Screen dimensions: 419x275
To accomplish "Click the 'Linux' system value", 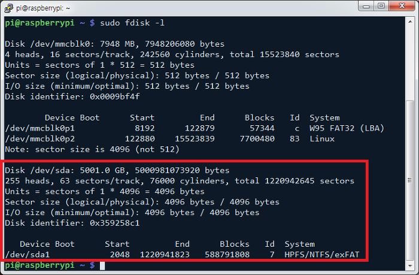I will (x=322, y=139).
